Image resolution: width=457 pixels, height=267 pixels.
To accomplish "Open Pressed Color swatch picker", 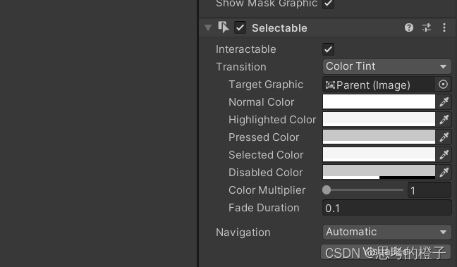I will [379, 137].
